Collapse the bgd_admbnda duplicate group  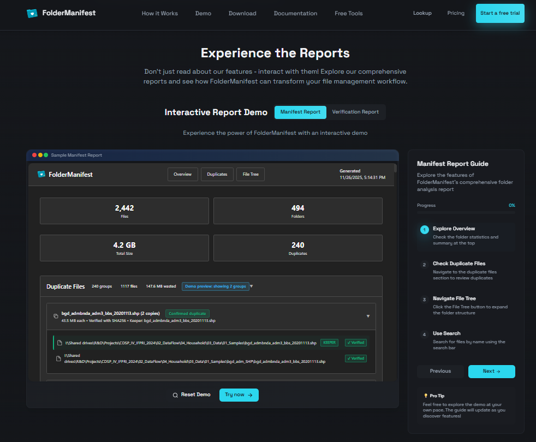[x=368, y=316]
